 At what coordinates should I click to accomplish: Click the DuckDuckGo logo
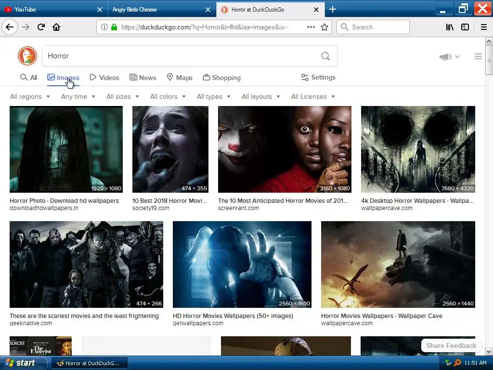click(27, 56)
